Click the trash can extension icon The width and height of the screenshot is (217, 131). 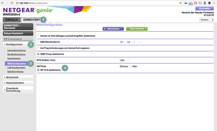[205, 3]
